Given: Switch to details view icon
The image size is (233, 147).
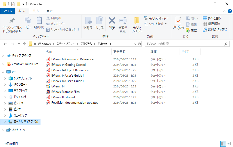Looking at the screenshot, I should click(223, 144).
